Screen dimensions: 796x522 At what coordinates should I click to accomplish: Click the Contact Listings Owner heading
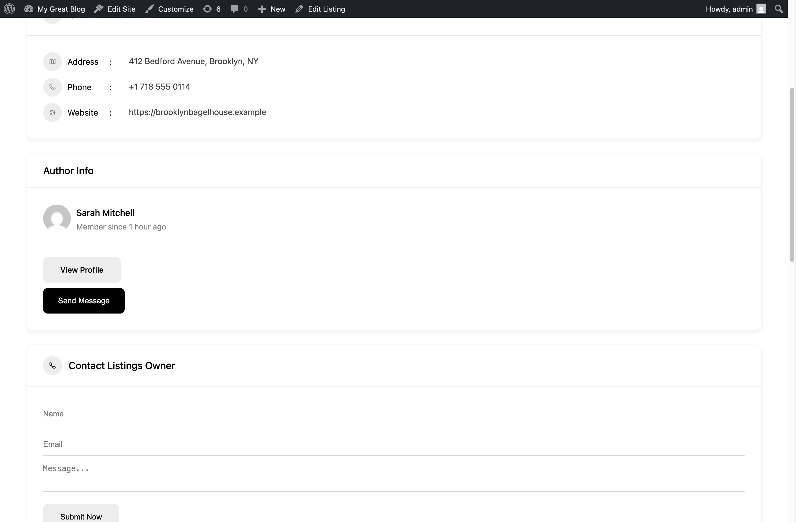122,366
